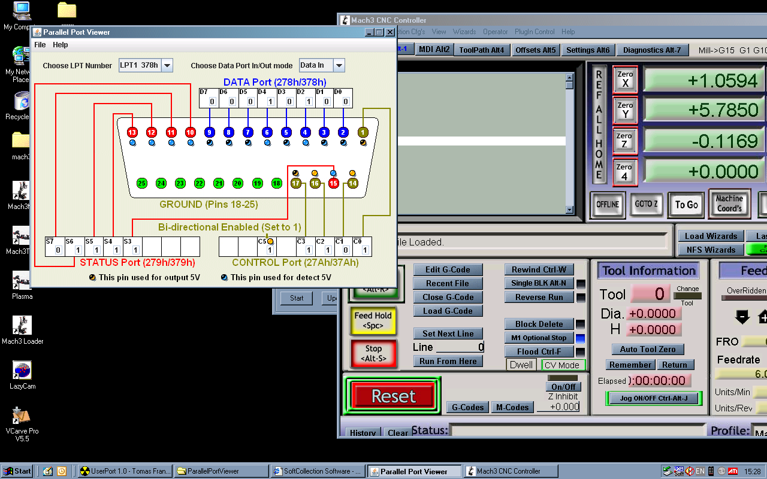Image resolution: width=767 pixels, height=479 pixels.
Task: Click the Zero X button
Action: pos(625,80)
